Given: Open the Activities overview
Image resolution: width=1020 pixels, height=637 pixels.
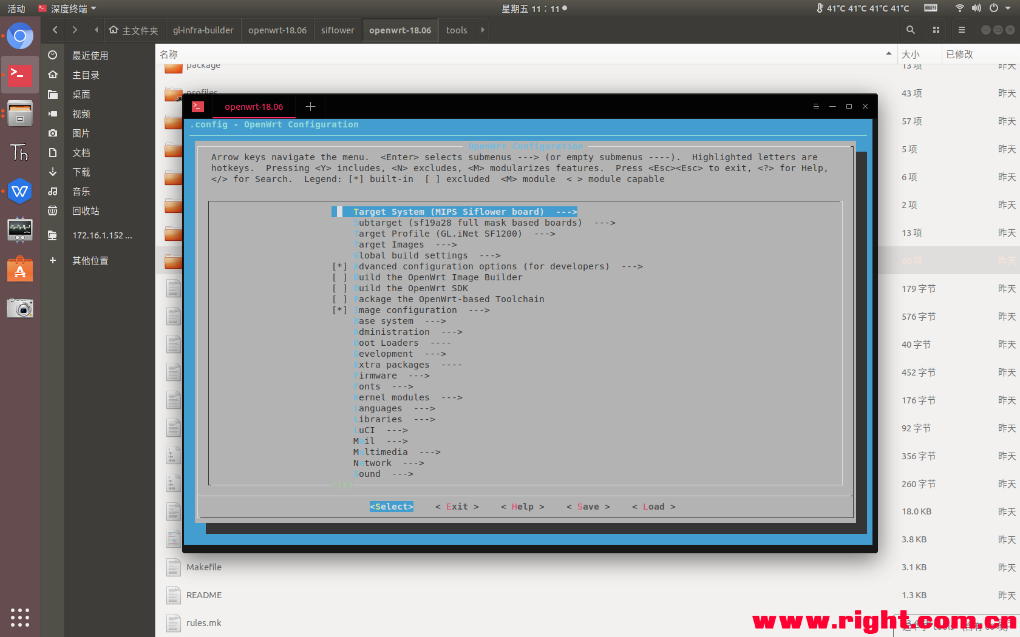Looking at the screenshot, I should (16, 8).
